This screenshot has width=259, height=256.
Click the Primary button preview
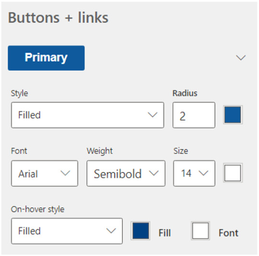pos(46,58)
